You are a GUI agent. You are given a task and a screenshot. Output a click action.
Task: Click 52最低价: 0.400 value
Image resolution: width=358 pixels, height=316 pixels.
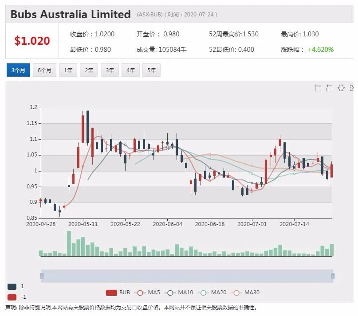[232, 50]
